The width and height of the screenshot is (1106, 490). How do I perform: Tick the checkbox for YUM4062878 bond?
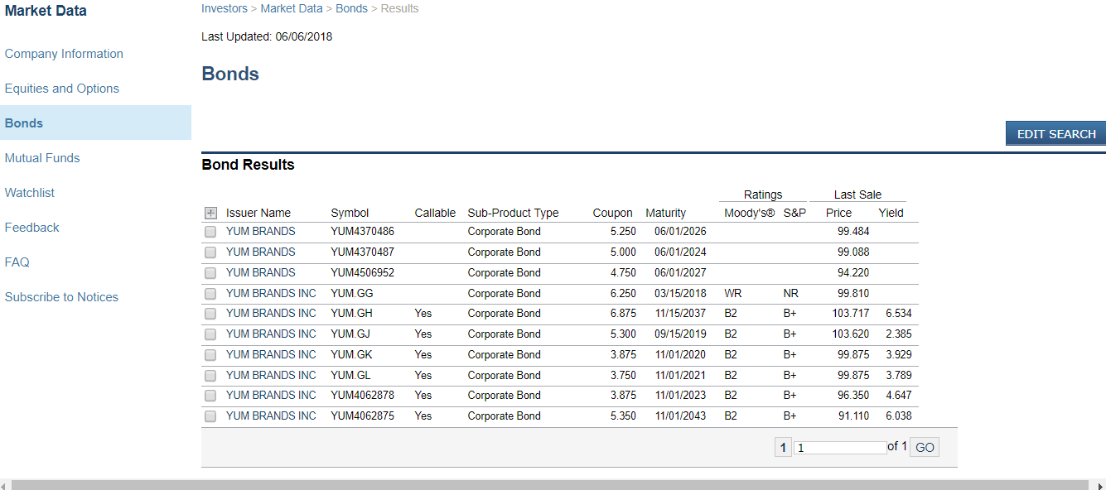(210, 396)
